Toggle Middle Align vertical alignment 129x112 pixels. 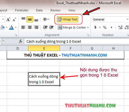30,19
